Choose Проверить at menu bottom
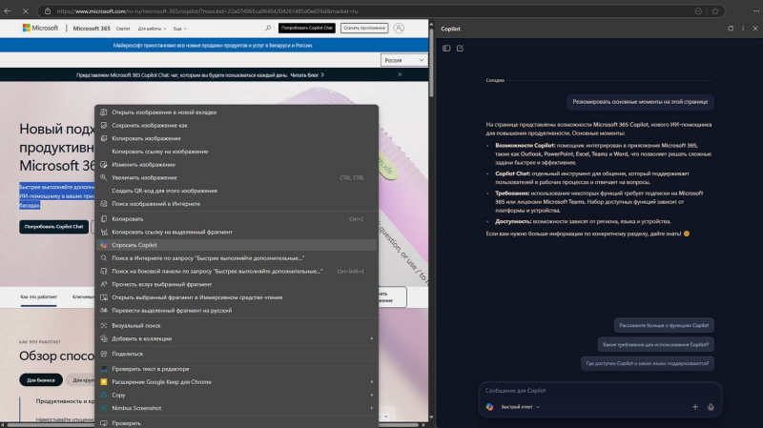763x428 pixels. [237, 422]
